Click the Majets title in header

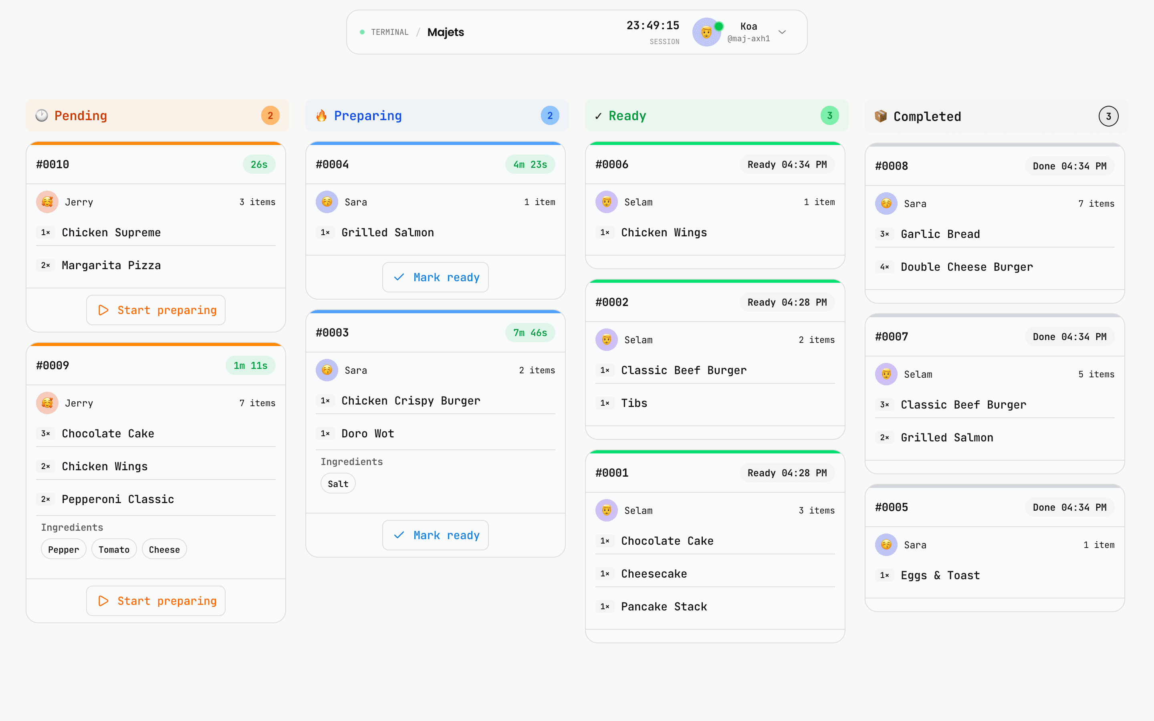tap(446, 32)
